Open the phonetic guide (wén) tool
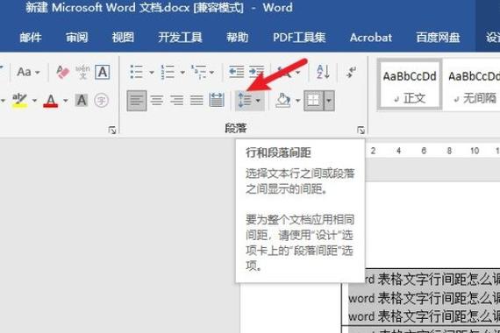Screen dimensions: 500x333 point(82,72)
